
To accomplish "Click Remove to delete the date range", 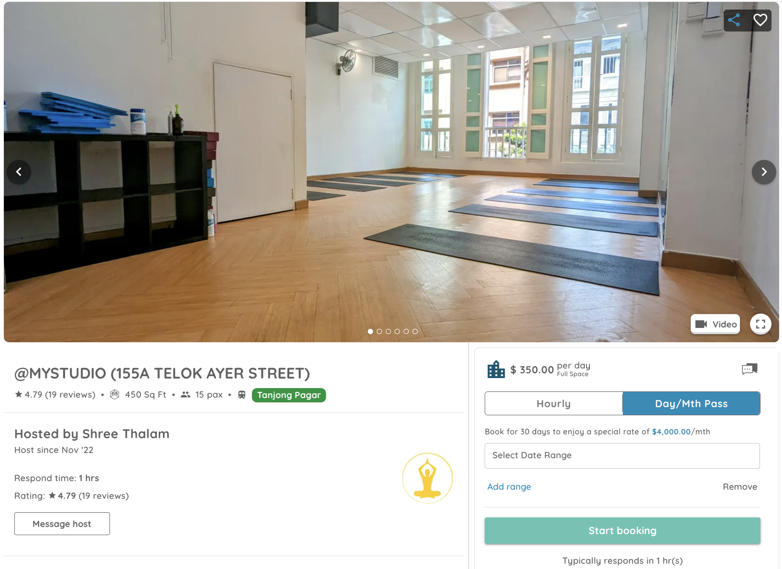I will [740, 487].
